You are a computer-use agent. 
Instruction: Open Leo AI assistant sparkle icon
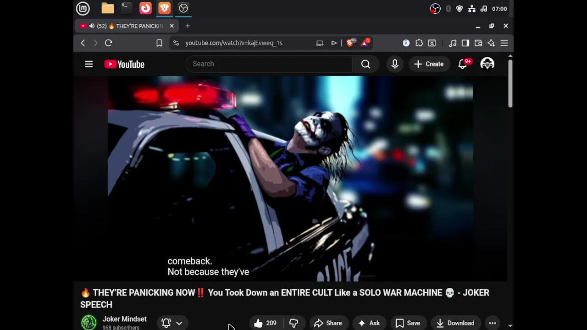(x=491, y=43)
